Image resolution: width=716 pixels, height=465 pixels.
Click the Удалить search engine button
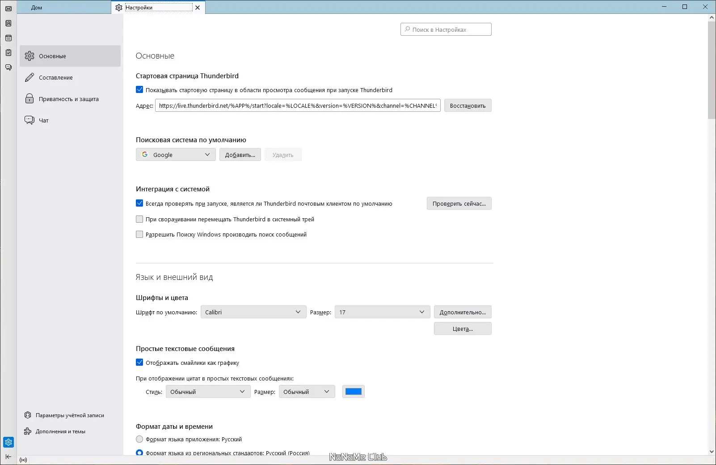(283, 155)
